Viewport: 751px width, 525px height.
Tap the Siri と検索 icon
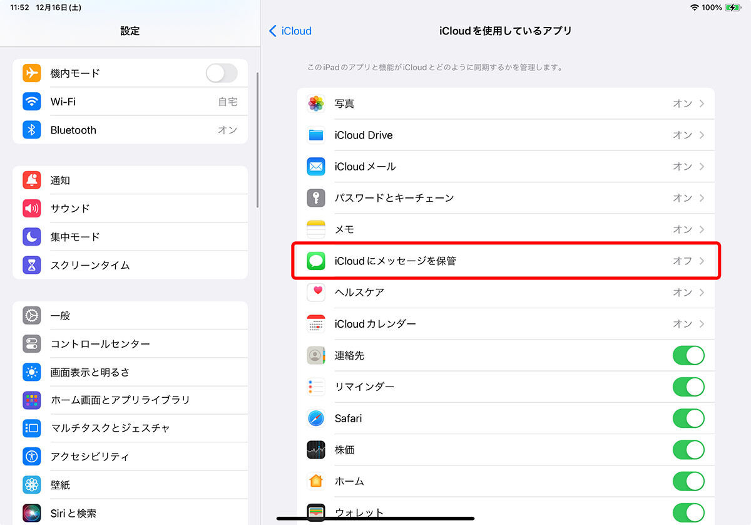(x=32, y=513)
